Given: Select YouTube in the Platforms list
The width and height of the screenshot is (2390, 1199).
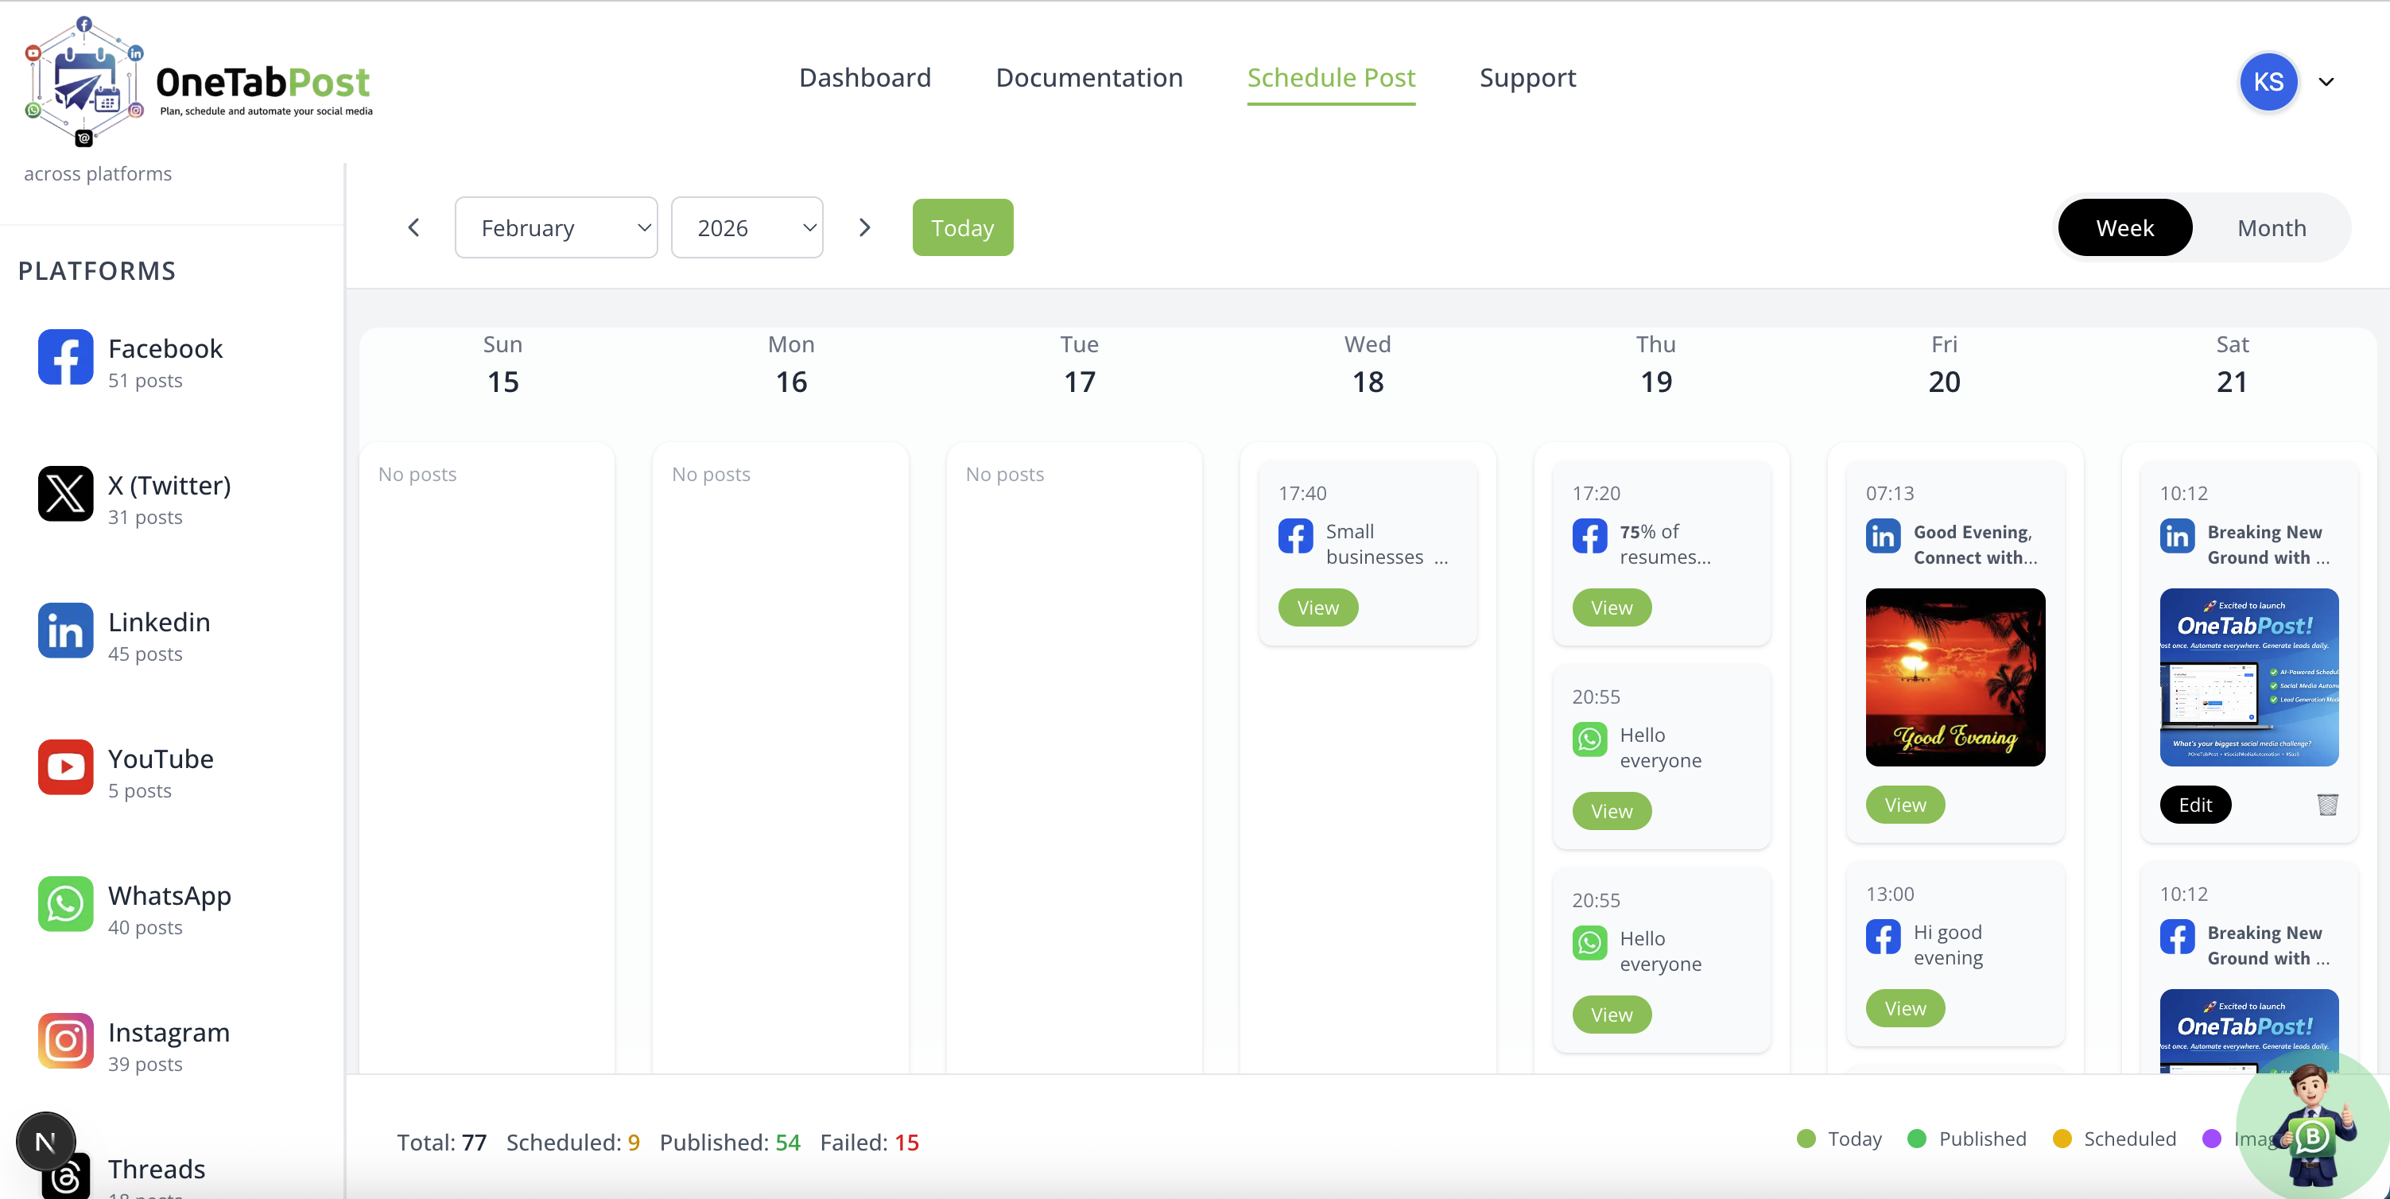Looking at the screenshot, I should click(x=65, y=767).
